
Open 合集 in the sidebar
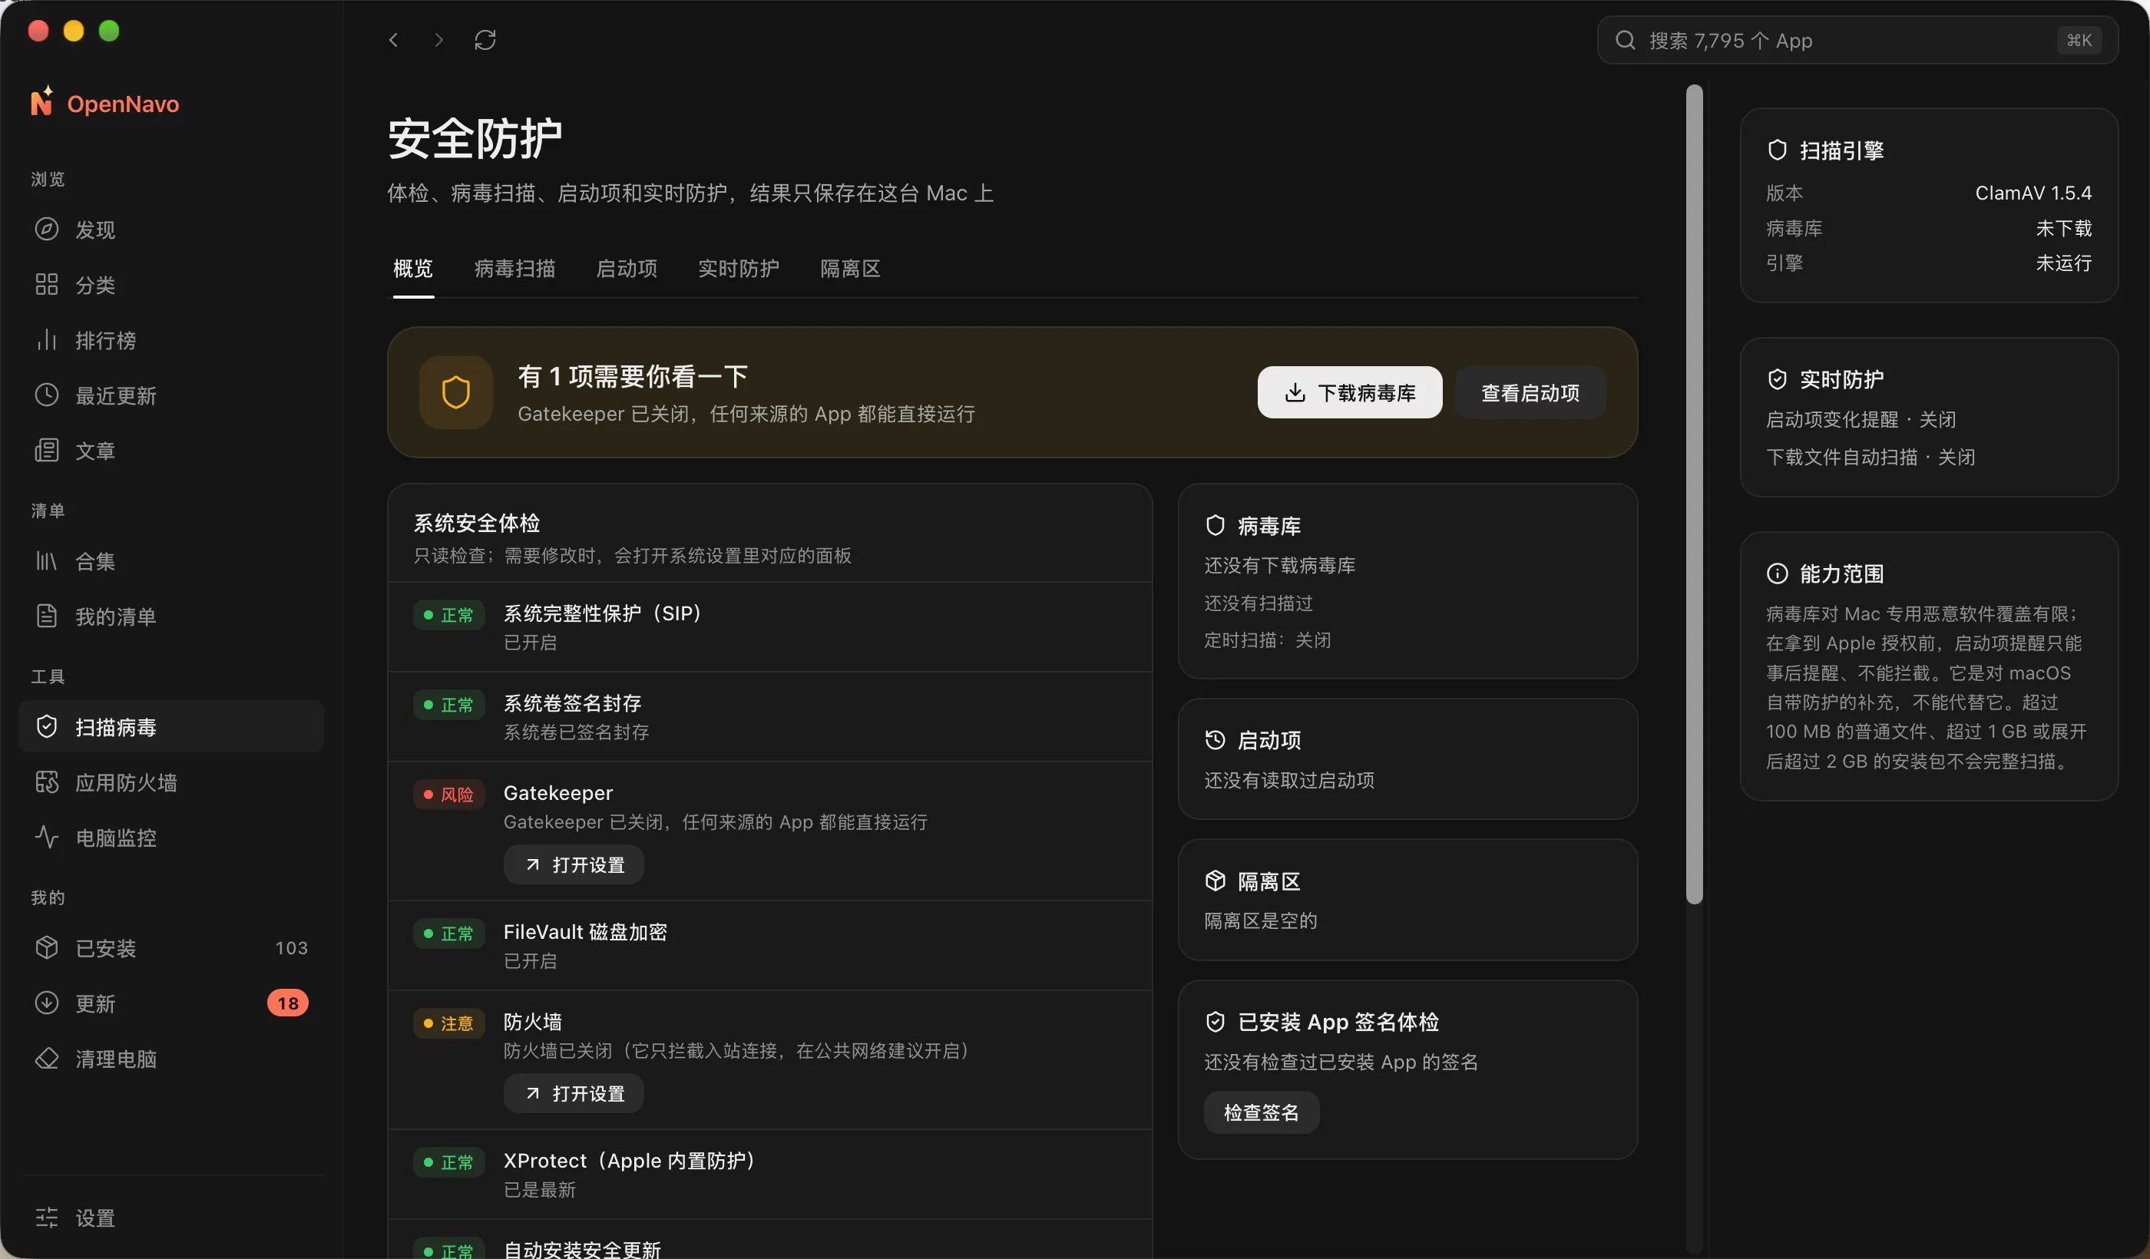(x=170, y=561)
